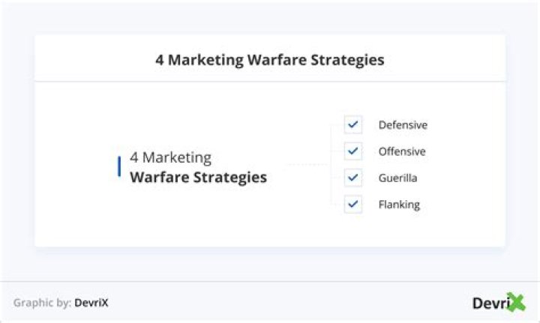Click the vertical dotted bracket beside the checkboxes
Image resolution: width=540 pixels, height=323 pixels.
331,165
